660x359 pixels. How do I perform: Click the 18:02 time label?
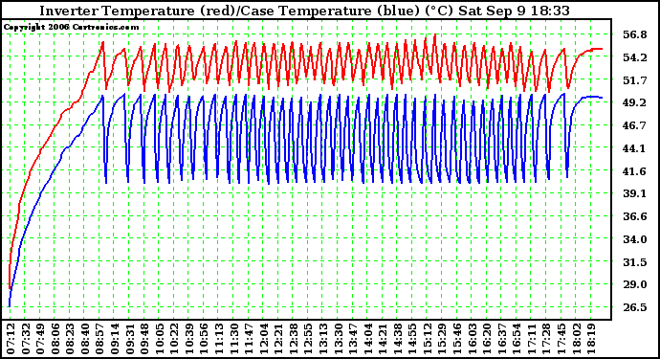point(577,339)
